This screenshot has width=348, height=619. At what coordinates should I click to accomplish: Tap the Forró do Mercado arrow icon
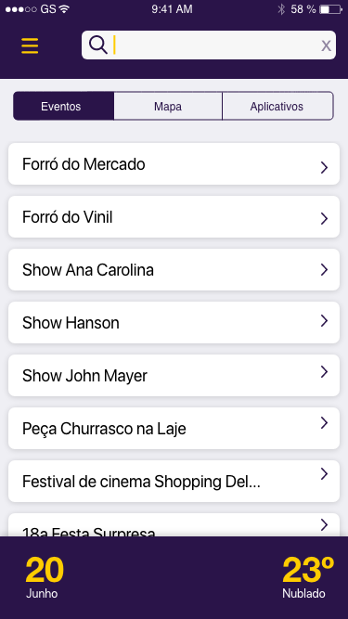[x=324, y=168]
